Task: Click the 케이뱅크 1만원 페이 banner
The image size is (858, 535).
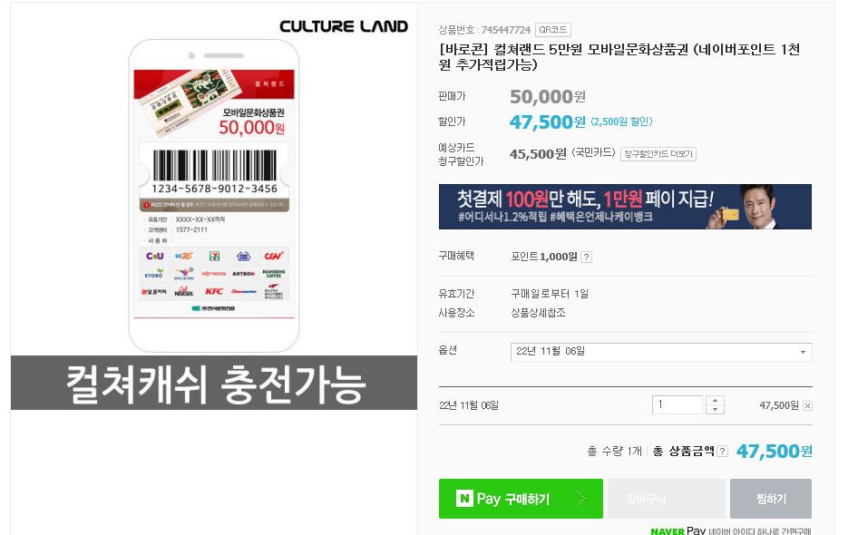Action: coord(625,207)
